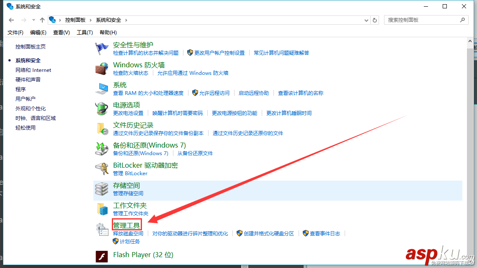477x268 pixels.
Task: Click the 检查防火墙状态 link
Action: coord(130,73)
